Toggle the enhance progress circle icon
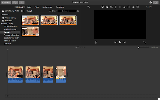This screenshot has height=100, width=160. click(150, 2)
